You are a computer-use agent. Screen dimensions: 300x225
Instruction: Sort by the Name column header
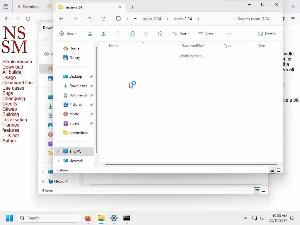pos(114,46)
